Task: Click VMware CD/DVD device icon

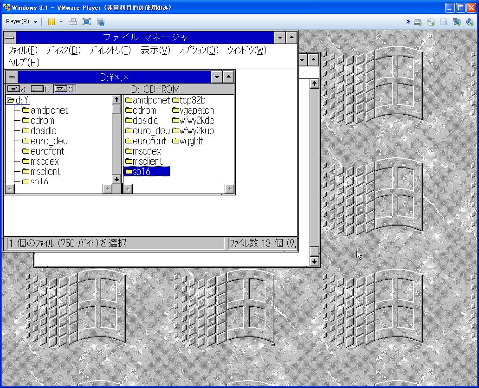Action: coord(431,22)
